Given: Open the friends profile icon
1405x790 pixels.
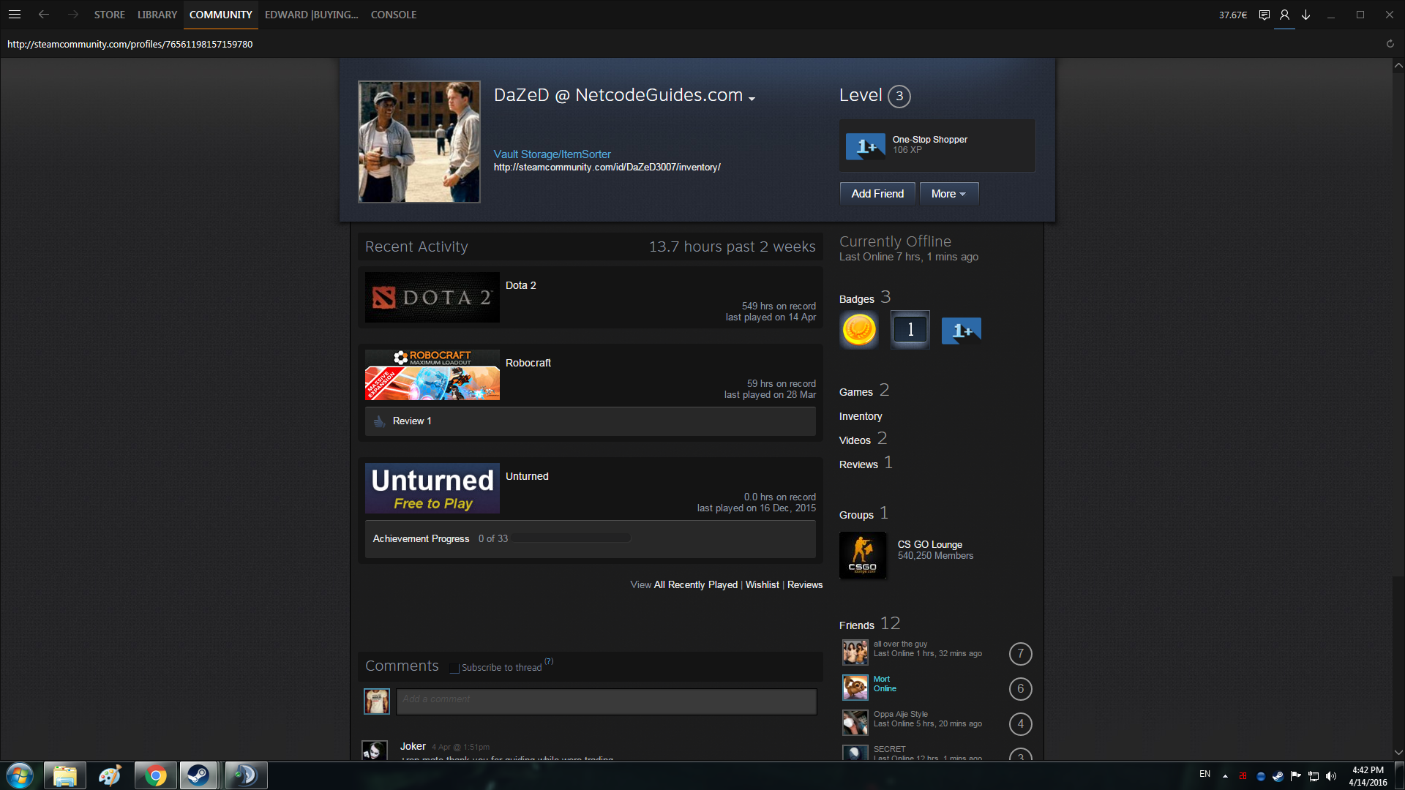Looking at the screenshot, I should pyautogui.click(x=1284, y=15).
